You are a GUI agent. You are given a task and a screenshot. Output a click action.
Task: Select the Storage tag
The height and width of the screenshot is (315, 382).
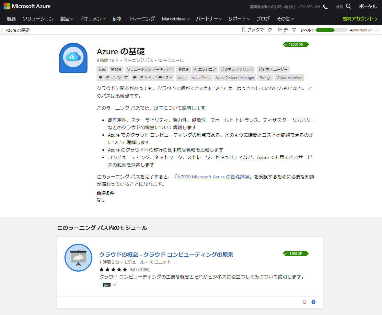pos(265,78)
